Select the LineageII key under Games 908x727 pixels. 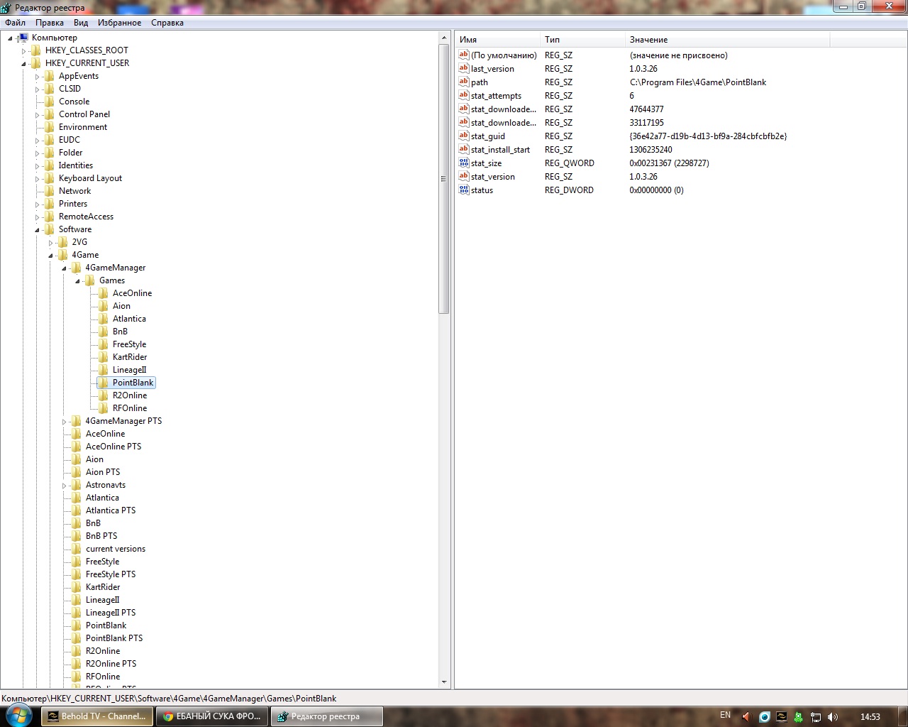pos(129,370)
